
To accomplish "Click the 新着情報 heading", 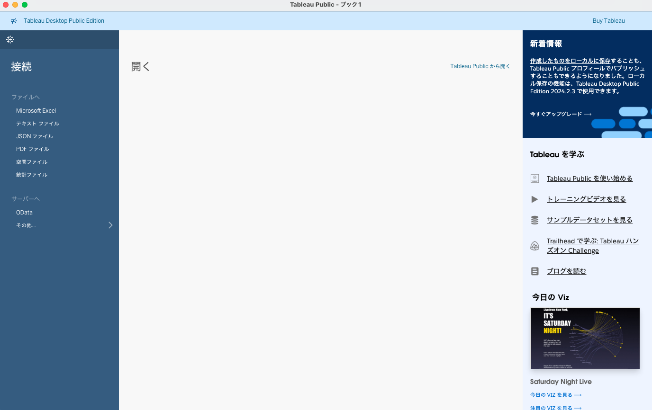I will coord(546,44).
